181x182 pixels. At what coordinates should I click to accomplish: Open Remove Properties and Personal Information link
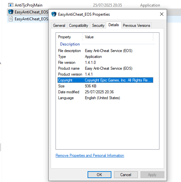[90, 155]
